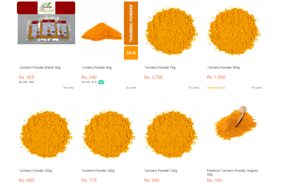Click the Rs. 3,700 price

[x=153, y=77]
